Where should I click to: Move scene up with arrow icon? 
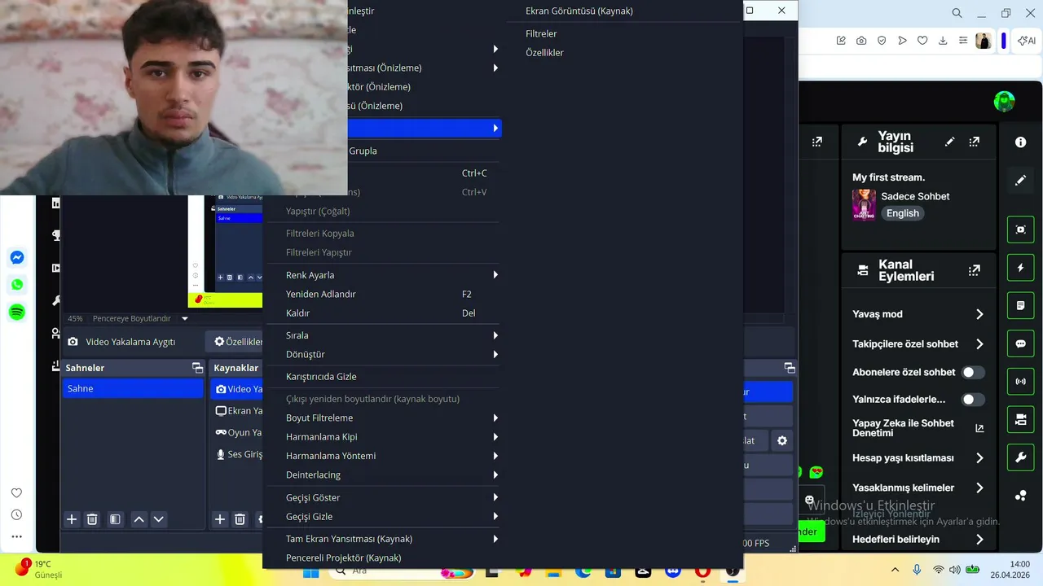[139, 519]
